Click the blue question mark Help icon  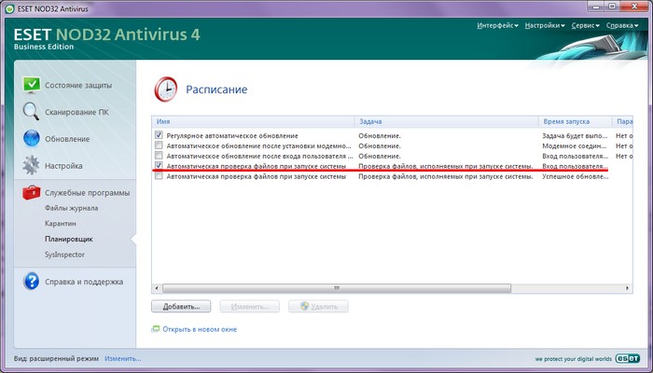click(31, 282)
